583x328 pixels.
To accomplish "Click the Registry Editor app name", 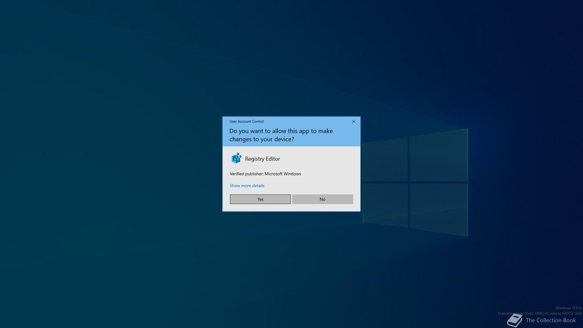I will pyautogui.click(x=262, y=159).
